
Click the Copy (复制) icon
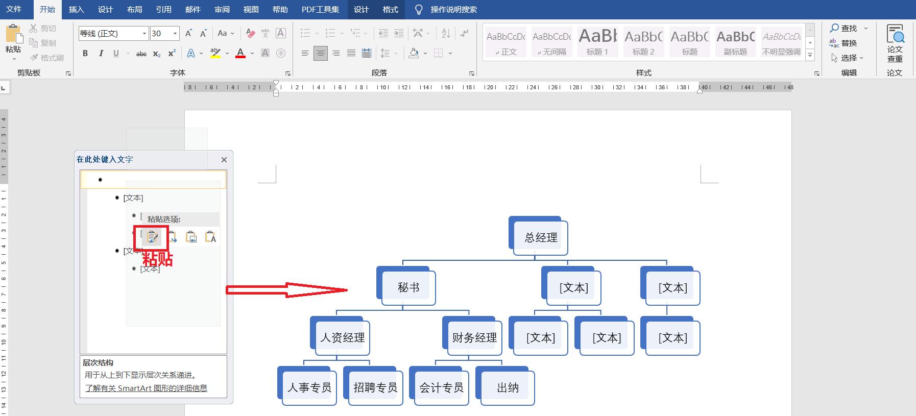click(34, 43)
